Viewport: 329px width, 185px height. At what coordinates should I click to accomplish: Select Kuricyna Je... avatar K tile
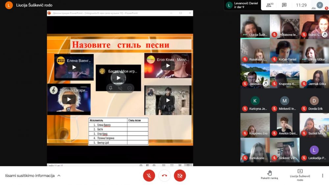pos(255,101)
